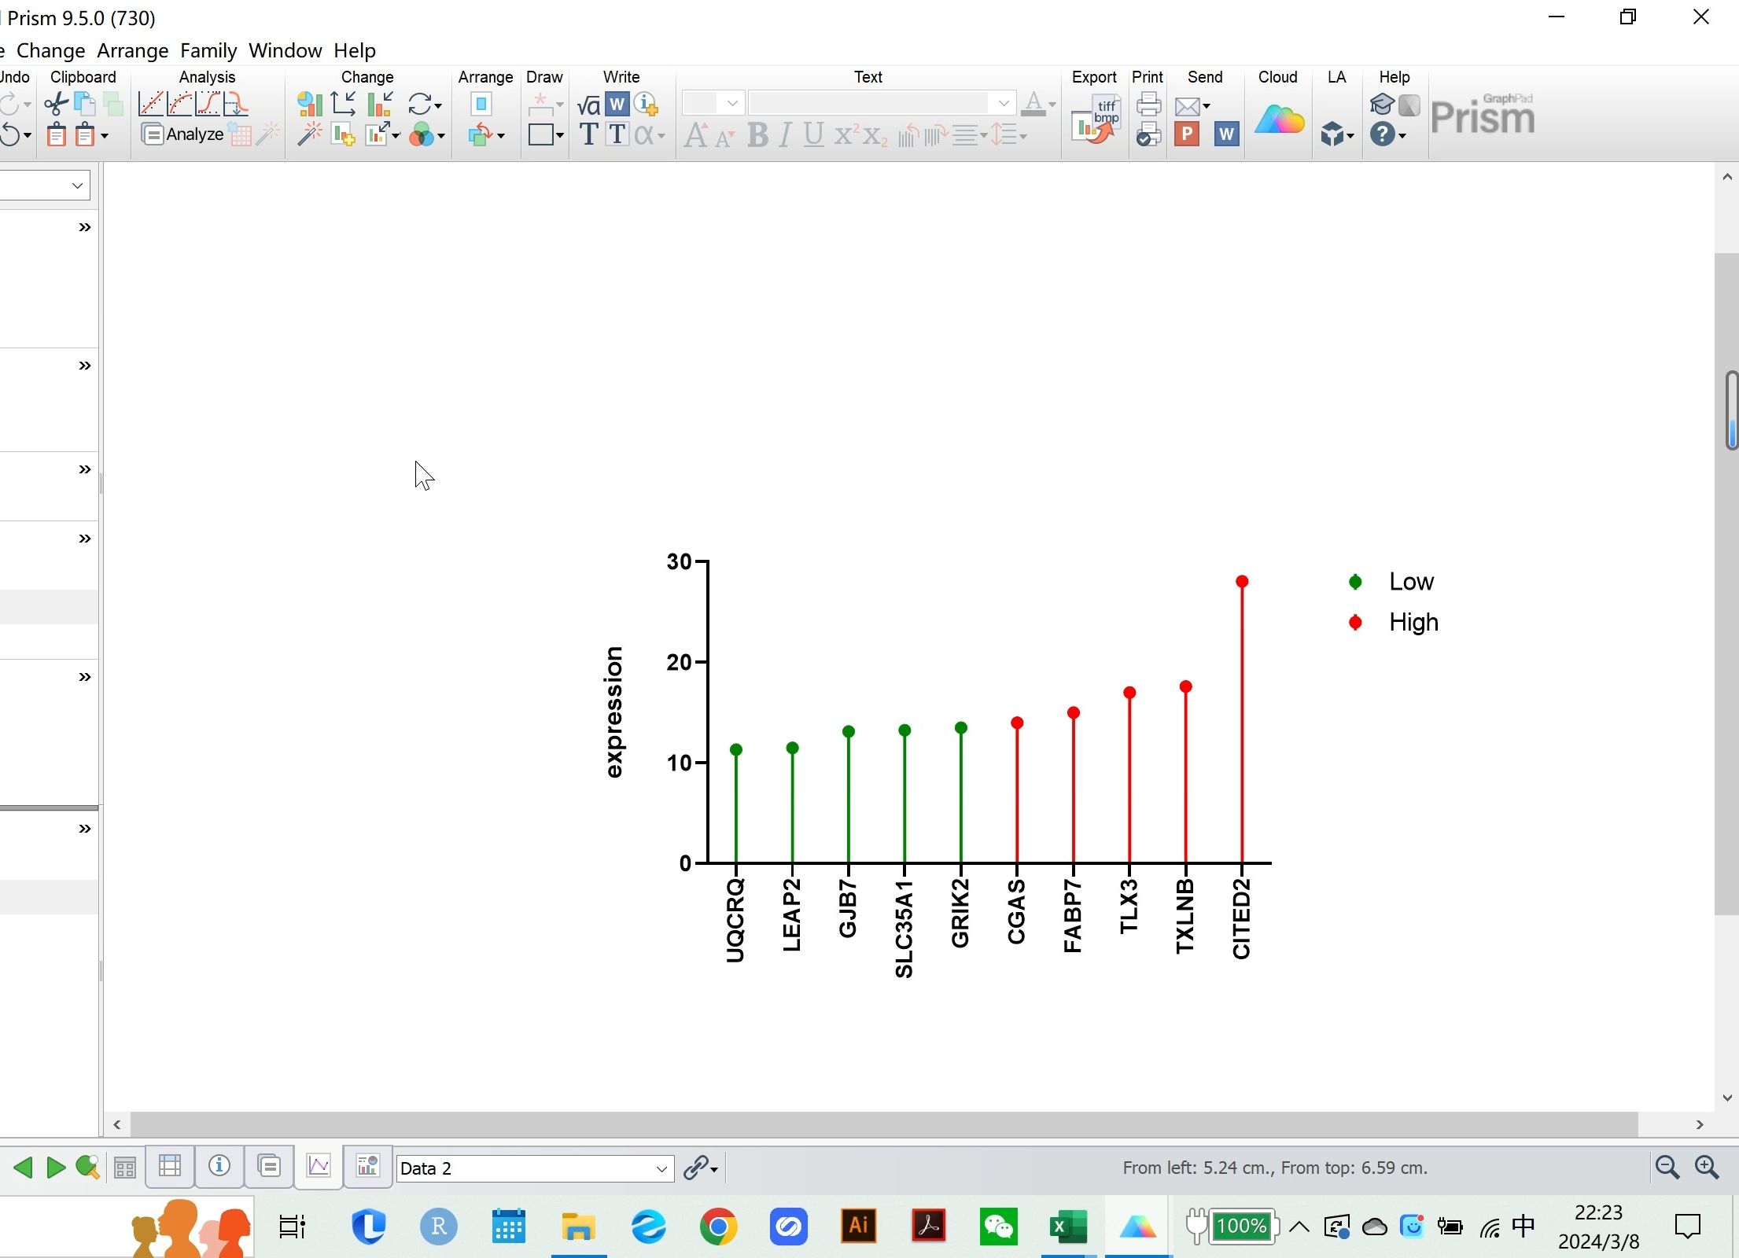Expand the first navigator section chevron
Image resolution: width=1739 pixels, height=1258 pixels.
pyautogui.click(x=85, y=228)
